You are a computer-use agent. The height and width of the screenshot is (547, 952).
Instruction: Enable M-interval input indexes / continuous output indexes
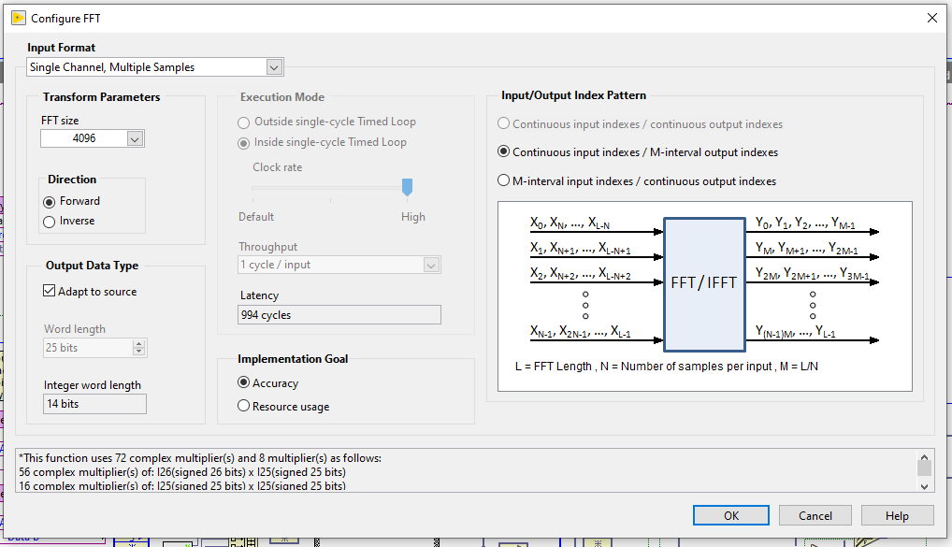coord(503,180)
